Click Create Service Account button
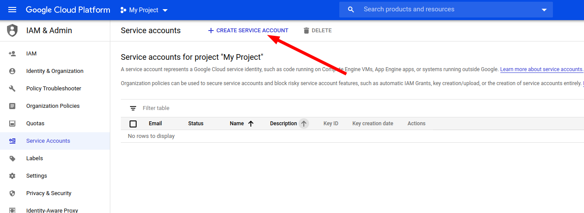 (248, 31)
